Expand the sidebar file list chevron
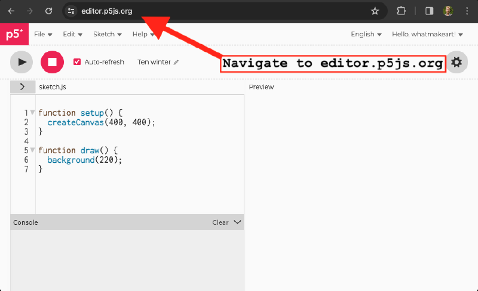The height and width of the screenshot is (291, 478). (23, 86)
